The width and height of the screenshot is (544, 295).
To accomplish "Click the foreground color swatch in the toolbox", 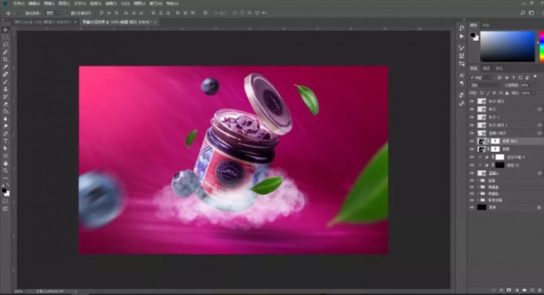I will coord(4,190).
